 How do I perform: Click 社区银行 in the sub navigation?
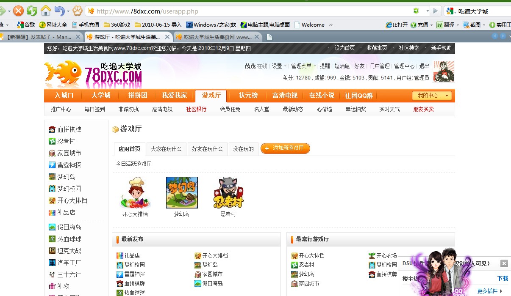(196, 109)
